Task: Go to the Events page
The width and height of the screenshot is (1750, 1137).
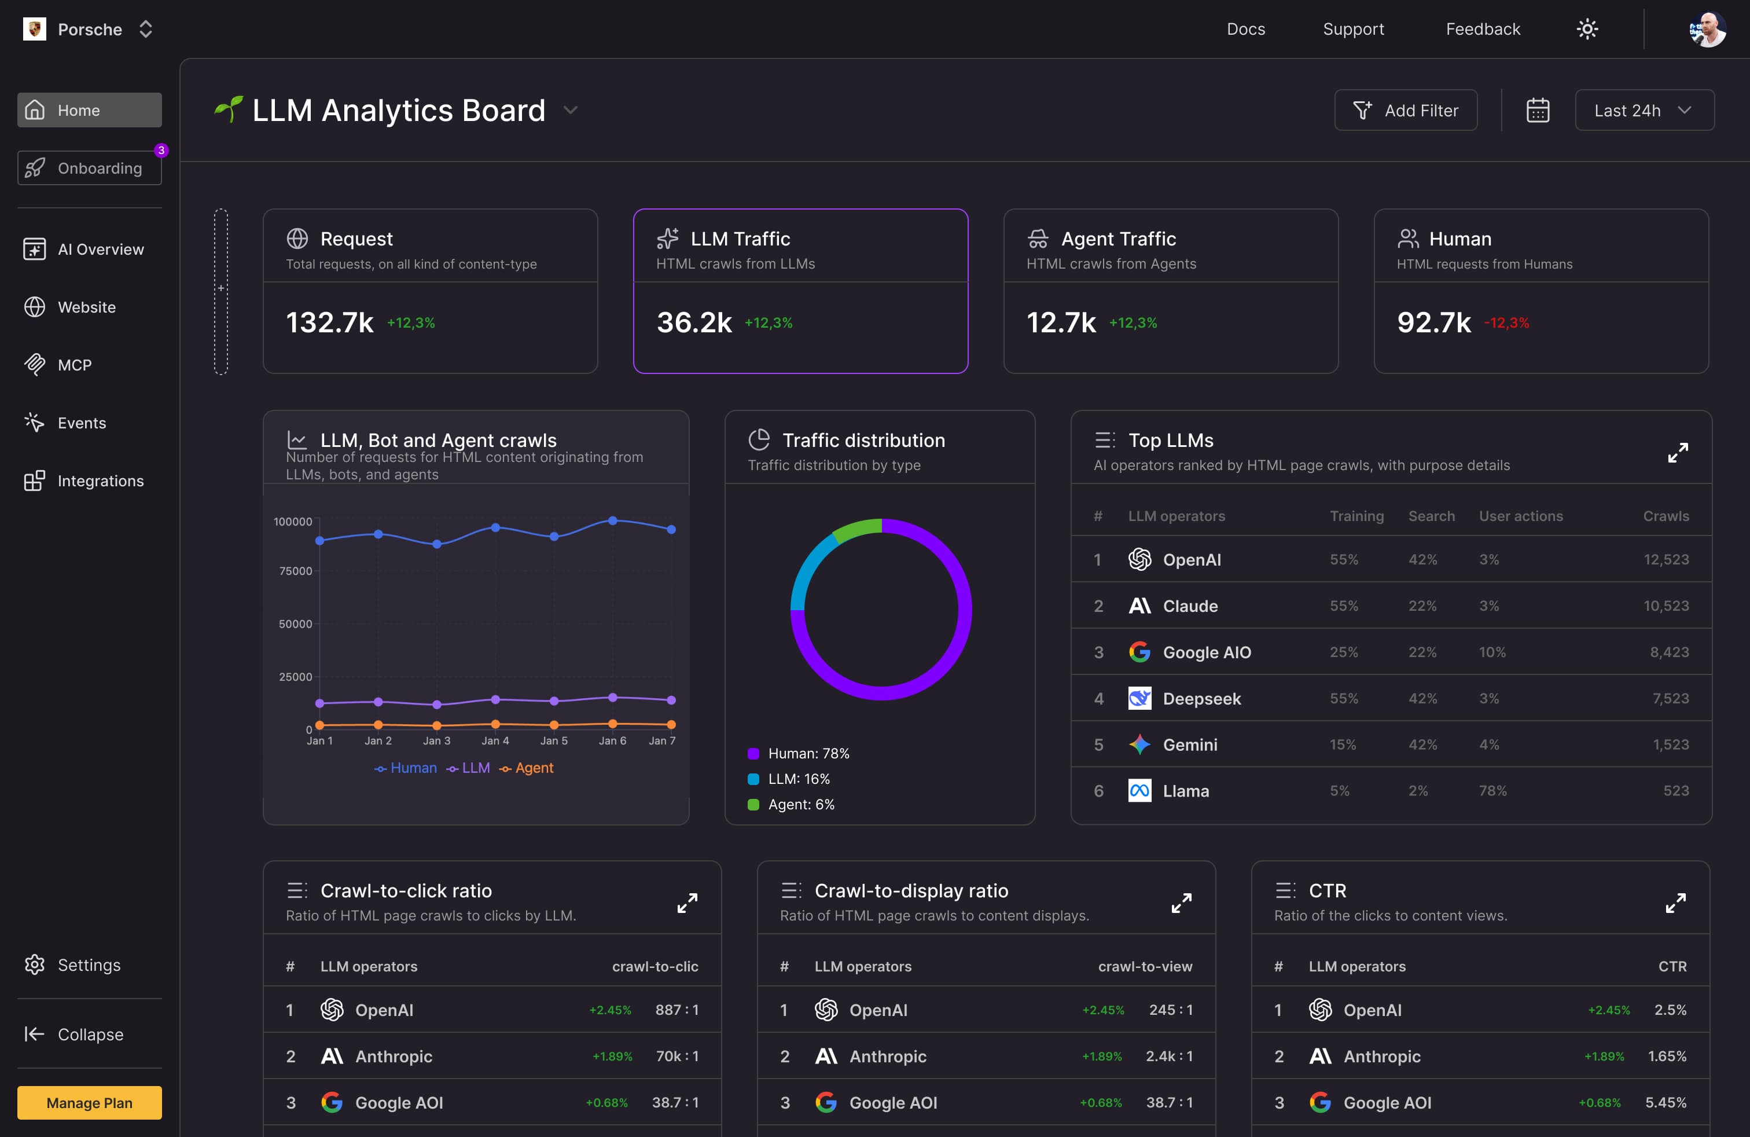Action: tap(81, 423)
